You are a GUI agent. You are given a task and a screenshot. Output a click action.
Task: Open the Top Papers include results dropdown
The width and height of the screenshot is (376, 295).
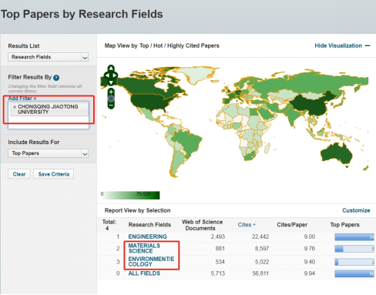coord(49,153)
